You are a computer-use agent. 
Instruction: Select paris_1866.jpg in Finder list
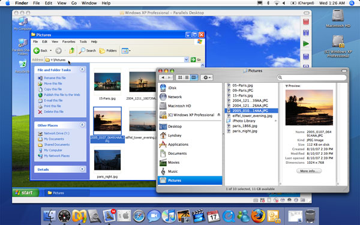tap(245, 126)
